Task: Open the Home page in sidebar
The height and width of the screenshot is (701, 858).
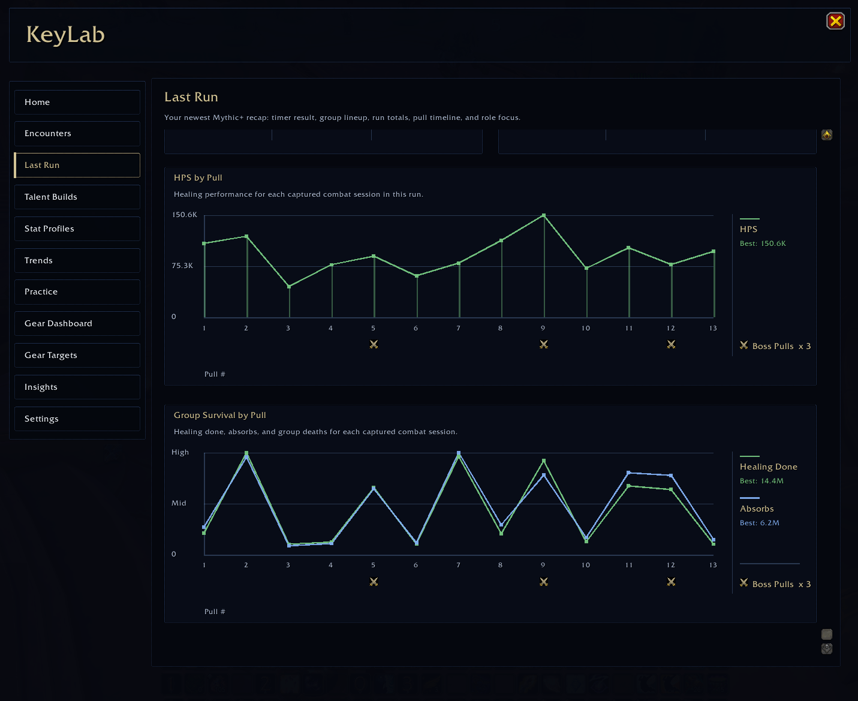Action: click(x=77, y=102)
